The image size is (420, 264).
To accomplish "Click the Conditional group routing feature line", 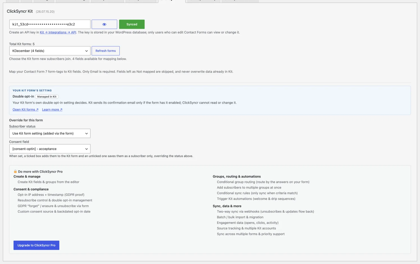I will (x=263, y=182).
